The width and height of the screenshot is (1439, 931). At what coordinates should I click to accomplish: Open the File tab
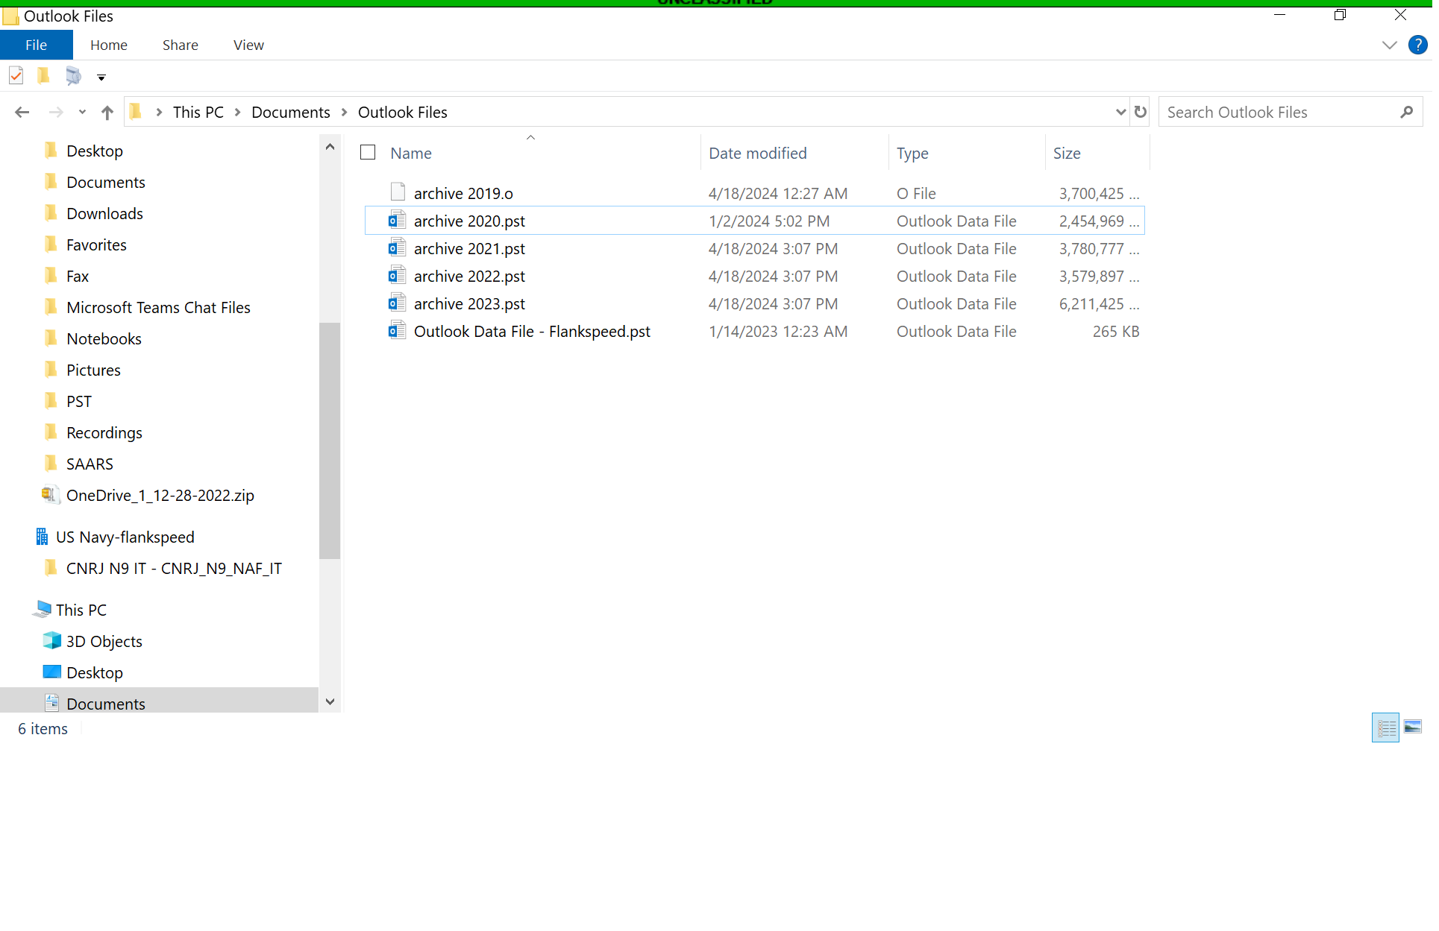pyautogui.click(x=37, y=45)
